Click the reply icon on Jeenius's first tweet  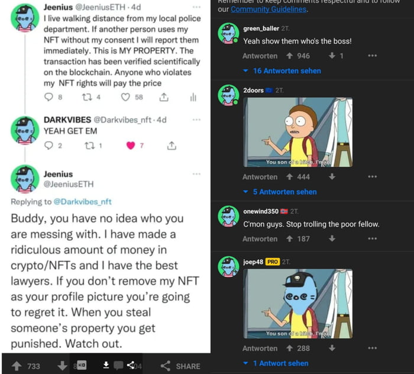49,97
